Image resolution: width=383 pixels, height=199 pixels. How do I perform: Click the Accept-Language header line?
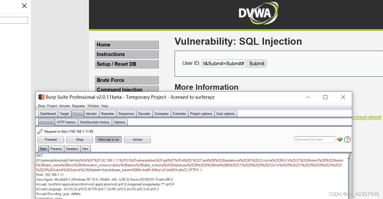[x=98, y=189]
